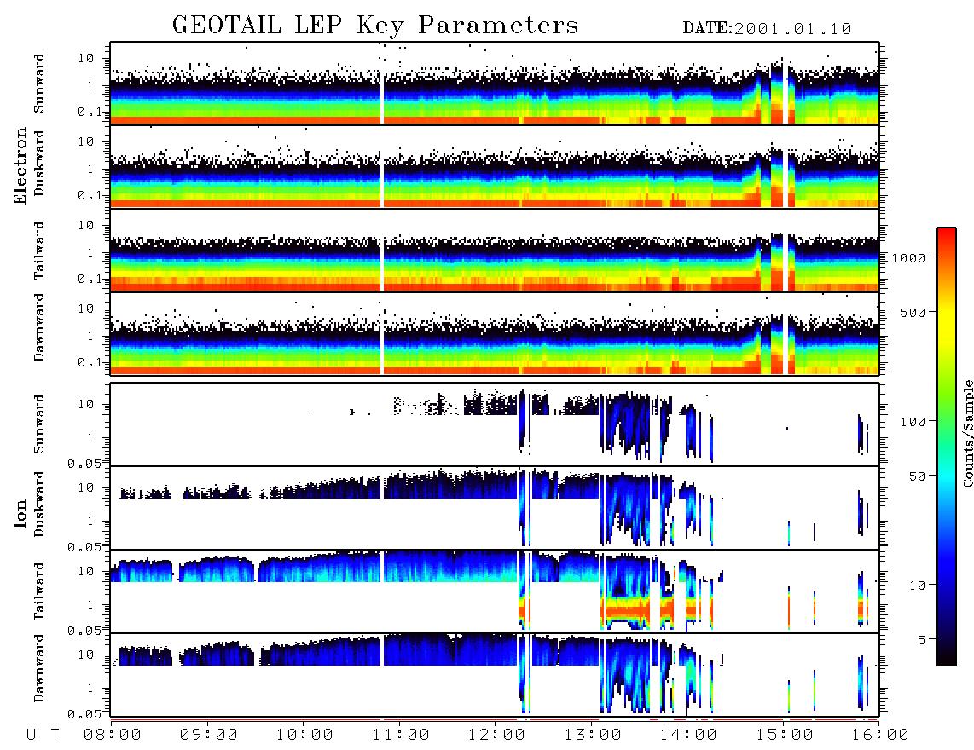The height and width of the screenshot is (750, 974).
Task: Click the "16:00" time tick label
Action: click(880, 735)
